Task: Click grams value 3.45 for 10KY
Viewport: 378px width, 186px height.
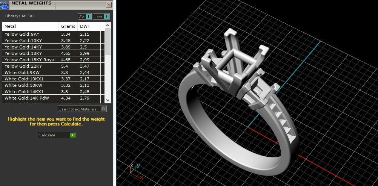Action: tap(66, 41)
